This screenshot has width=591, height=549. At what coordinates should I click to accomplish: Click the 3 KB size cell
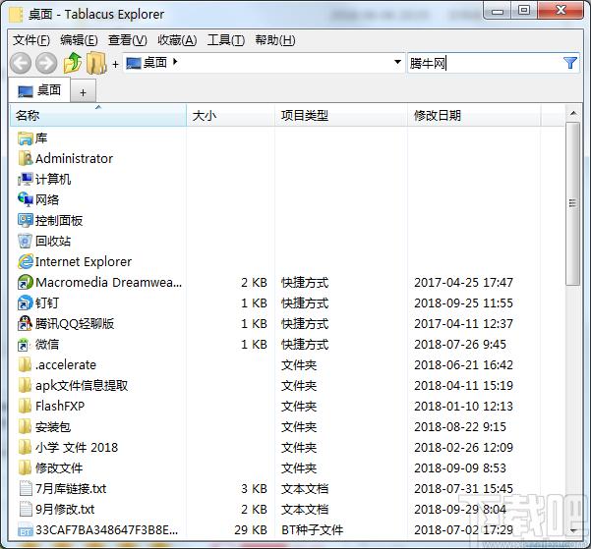pyautogui.click(x=254, y=489)
